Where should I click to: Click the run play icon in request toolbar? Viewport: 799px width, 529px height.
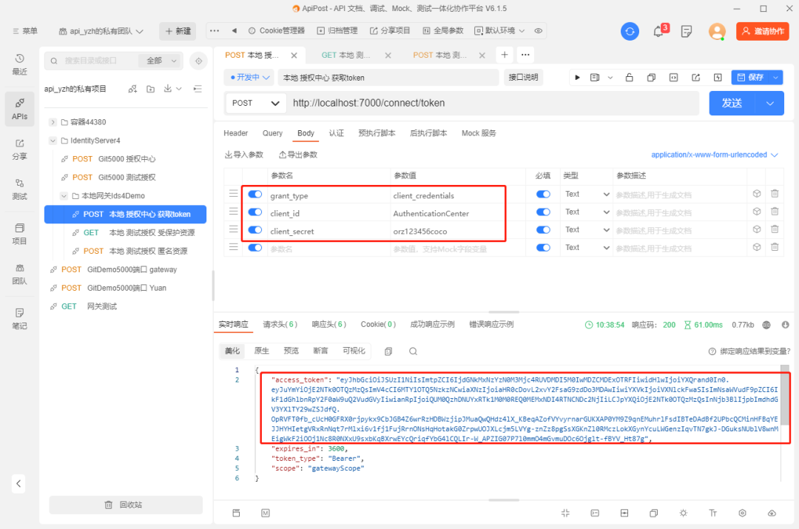pos(577,78)
